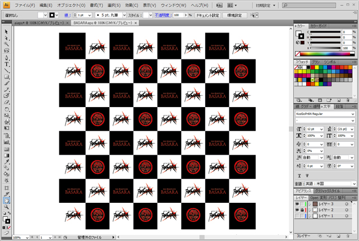This screenshot has width=359, height=241.
Task: Hide レイヤー 3 with its eye icon
Action: pyautogui.click(x=297, y=204)
